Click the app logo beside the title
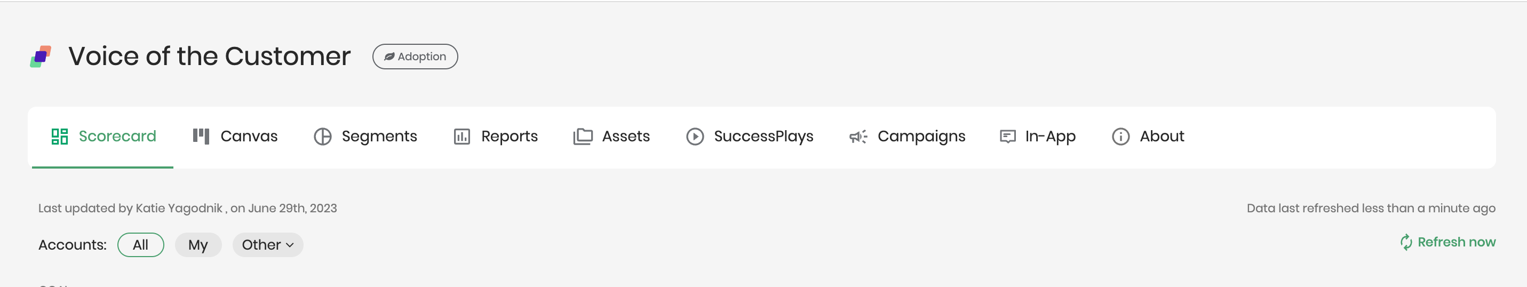The image size is (1527, 287). (41, 57)
